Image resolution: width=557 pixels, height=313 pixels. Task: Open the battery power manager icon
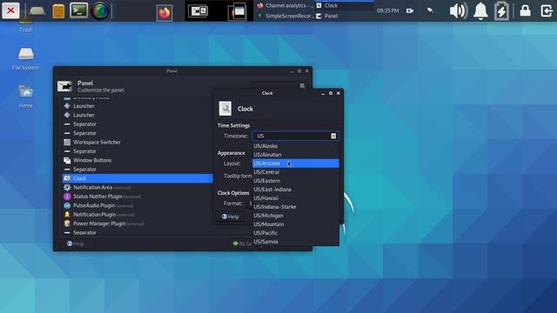pos(501,11)
